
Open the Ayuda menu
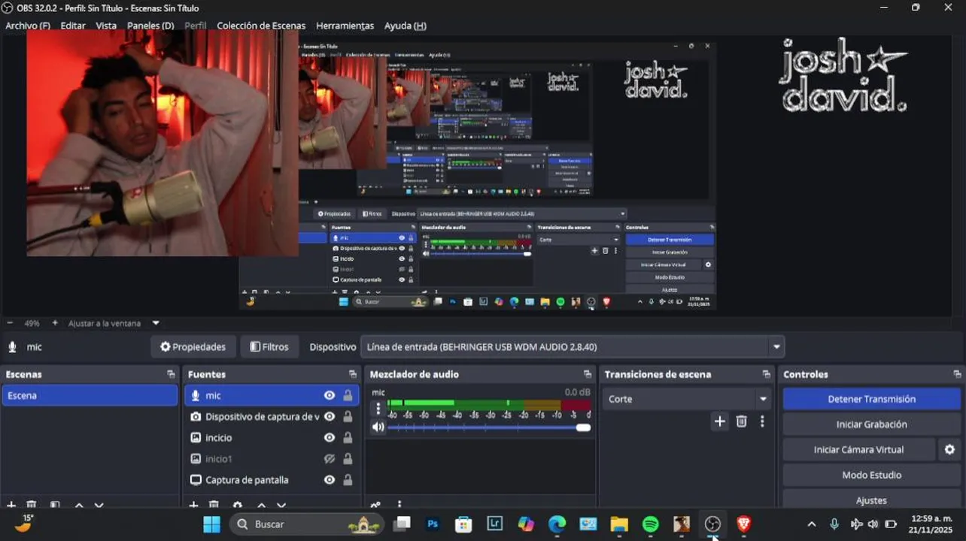[x=406, y=26]
